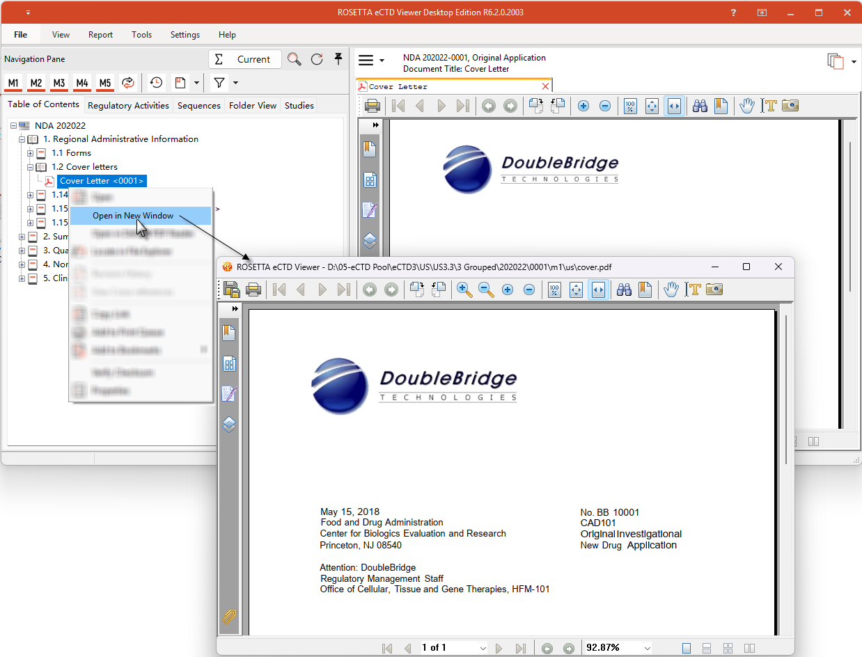
Task: Click marquee zoom-in magnifier in new window
Action: 464,290
